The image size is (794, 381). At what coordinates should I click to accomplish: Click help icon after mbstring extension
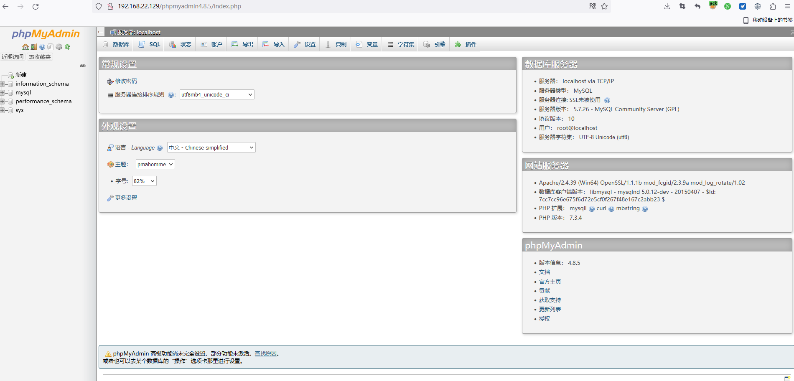(645, 209)
